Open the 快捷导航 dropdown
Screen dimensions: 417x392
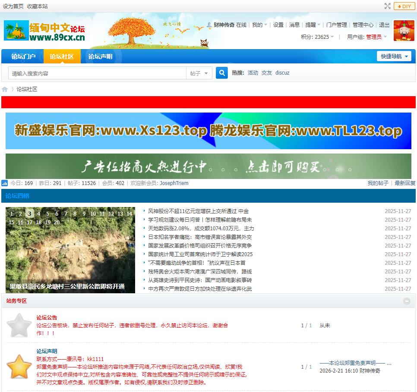394,56
